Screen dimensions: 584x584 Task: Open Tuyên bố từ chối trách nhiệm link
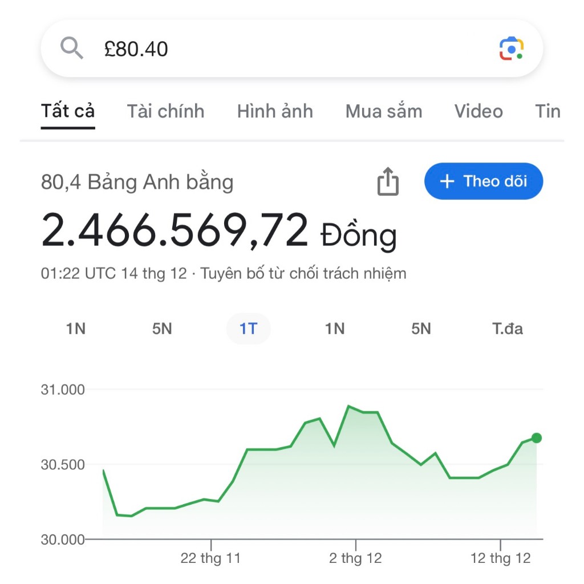[x=303, y=273]
